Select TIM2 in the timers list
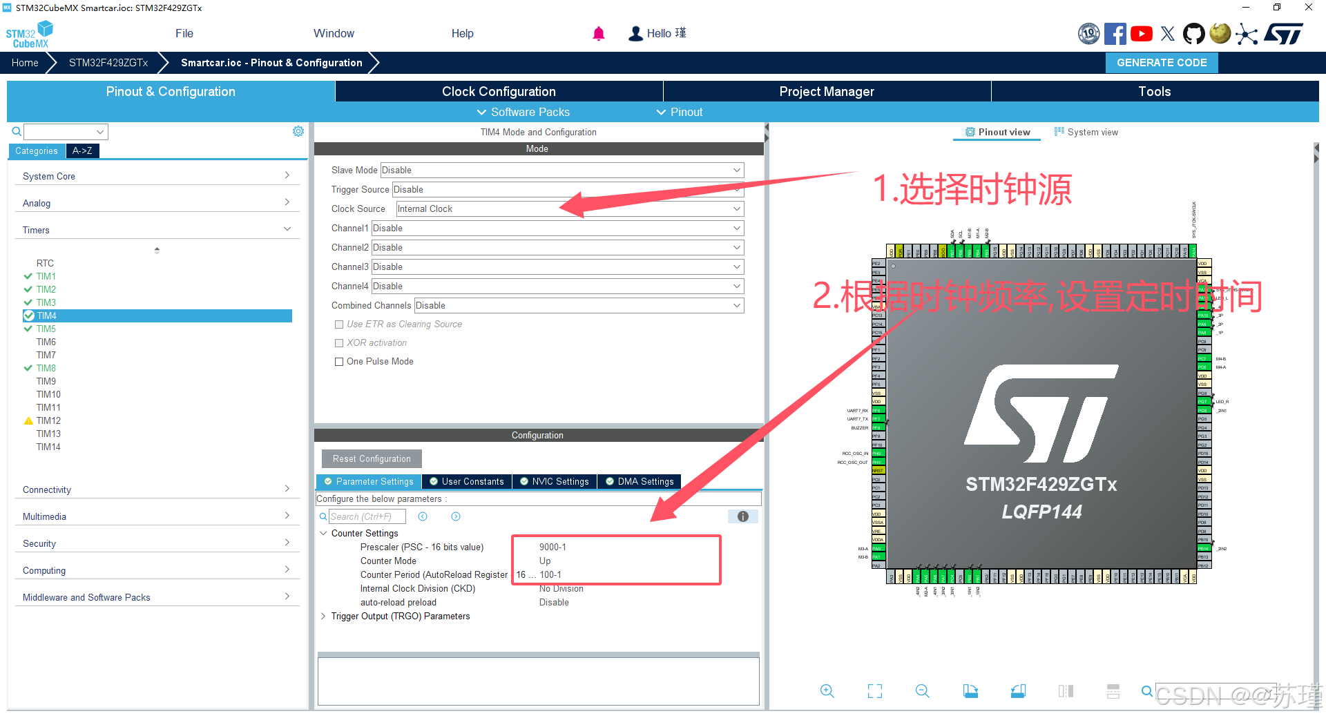The width and height of the screenshot is (1326, 718). tap(46, 289)
